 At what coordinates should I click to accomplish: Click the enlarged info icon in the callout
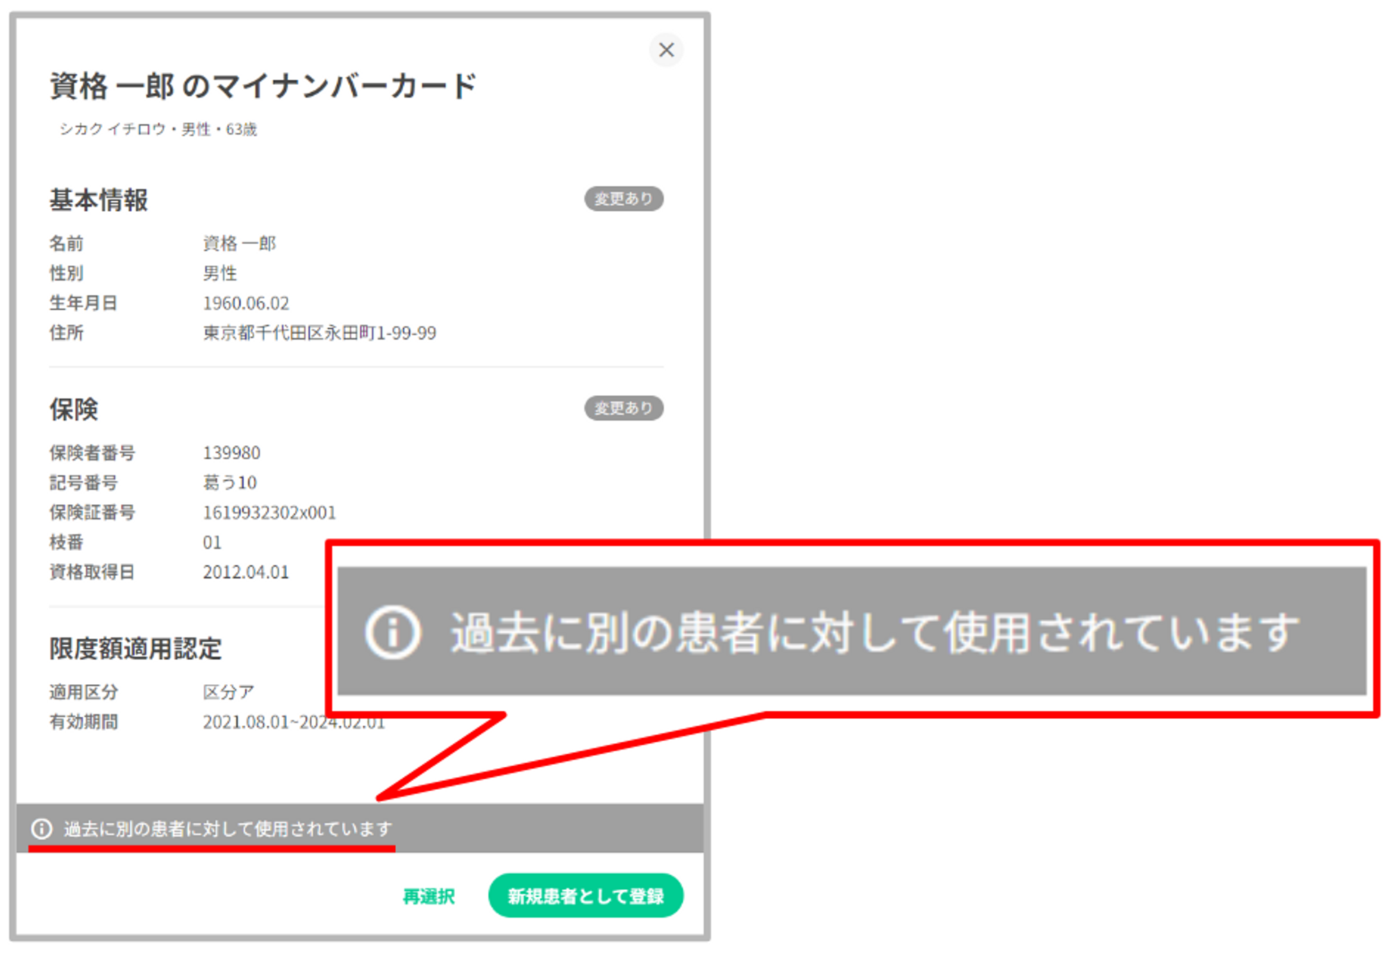393,632
